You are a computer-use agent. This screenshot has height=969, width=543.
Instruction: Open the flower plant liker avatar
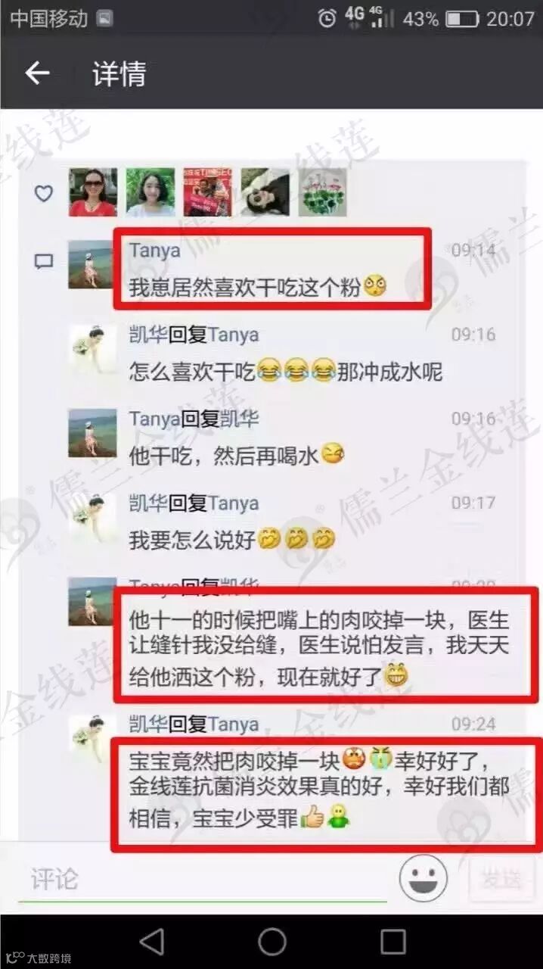pos(322,192)
